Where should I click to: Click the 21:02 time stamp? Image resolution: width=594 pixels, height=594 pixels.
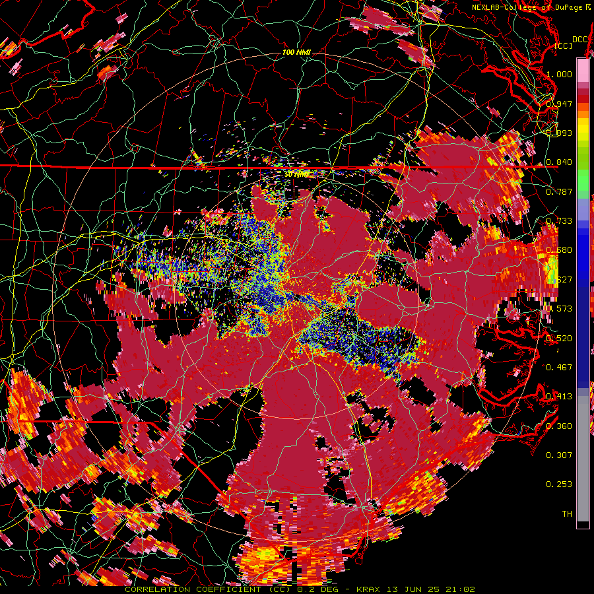[x=461, y=589]
